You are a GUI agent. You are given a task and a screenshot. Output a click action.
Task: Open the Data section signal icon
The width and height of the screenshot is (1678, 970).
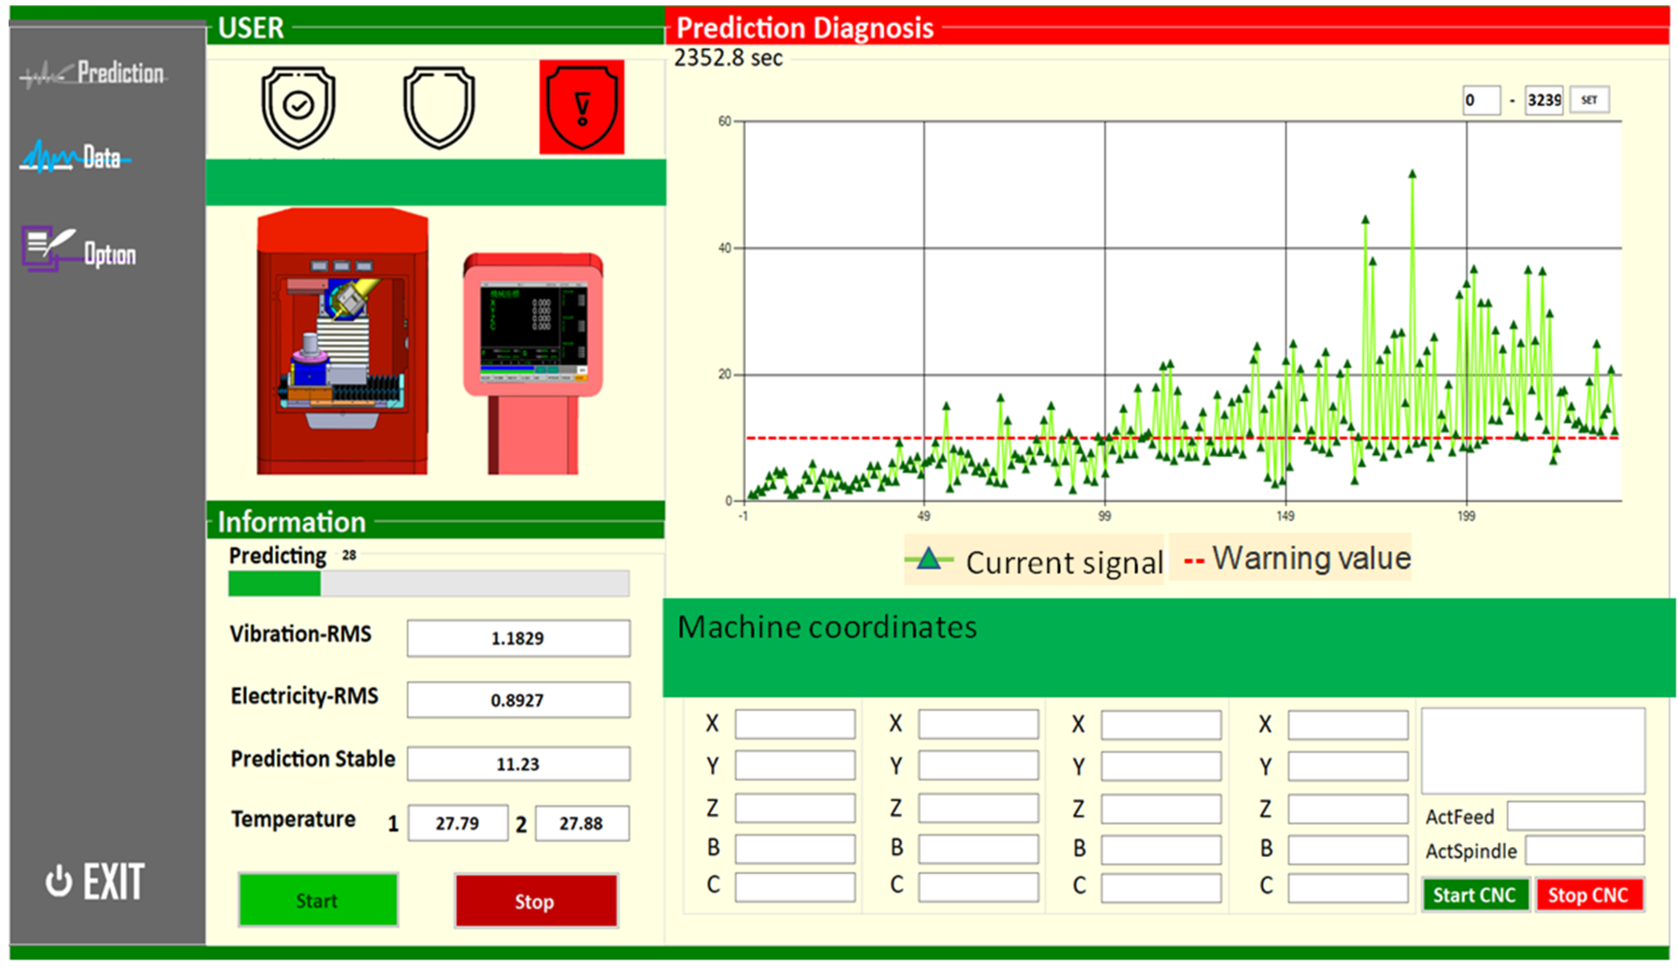click(48, 157)
